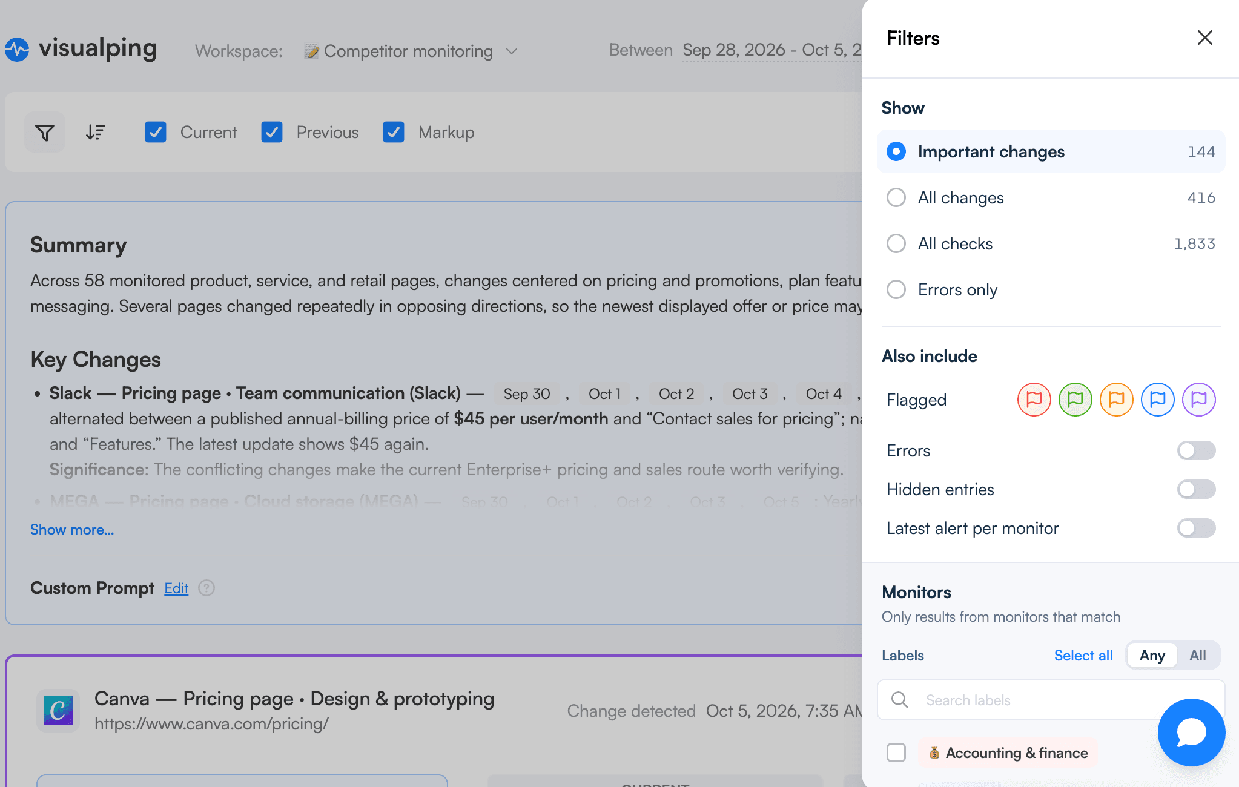Click the Oct 4 date chip for Slack
This screenshot has width=1239, height=787.
coord(824,393)
